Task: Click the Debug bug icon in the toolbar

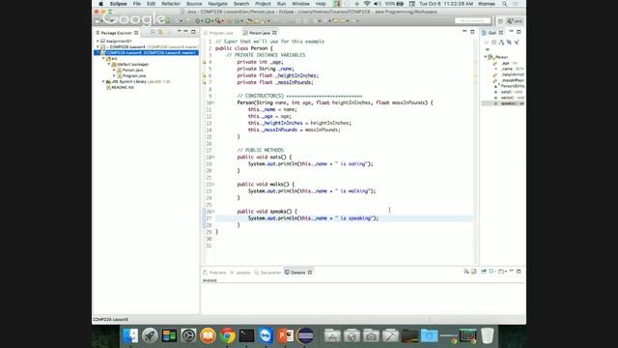Action: pos(198,20)
